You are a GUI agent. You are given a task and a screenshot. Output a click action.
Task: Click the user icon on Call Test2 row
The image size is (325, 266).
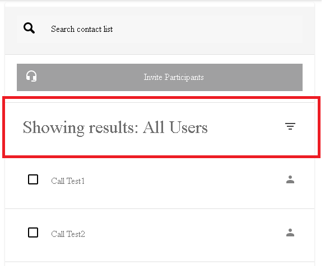coord(290,232)
